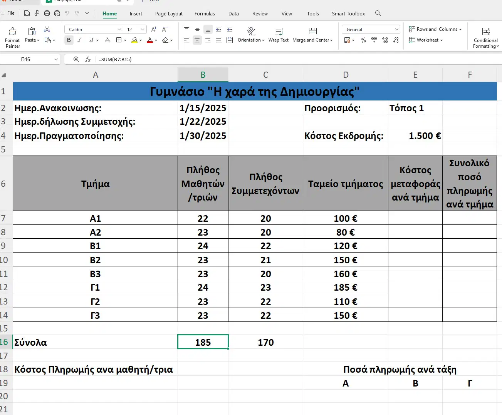Select cell containing total 170
The width and height of the screenshot is (502, 415).
point(266,342)
